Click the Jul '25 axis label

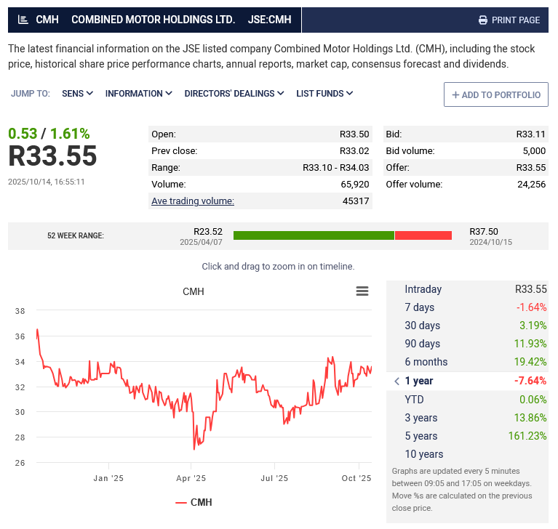click(x=274, y=478)
